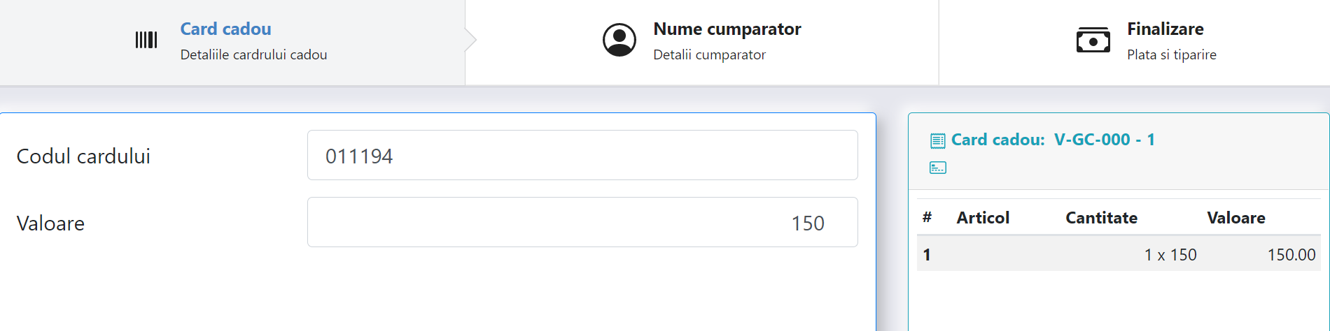Click the barcode icon in Card cadou step
Viewport: 1330px width, 331px height.
[x=146, y=40]
